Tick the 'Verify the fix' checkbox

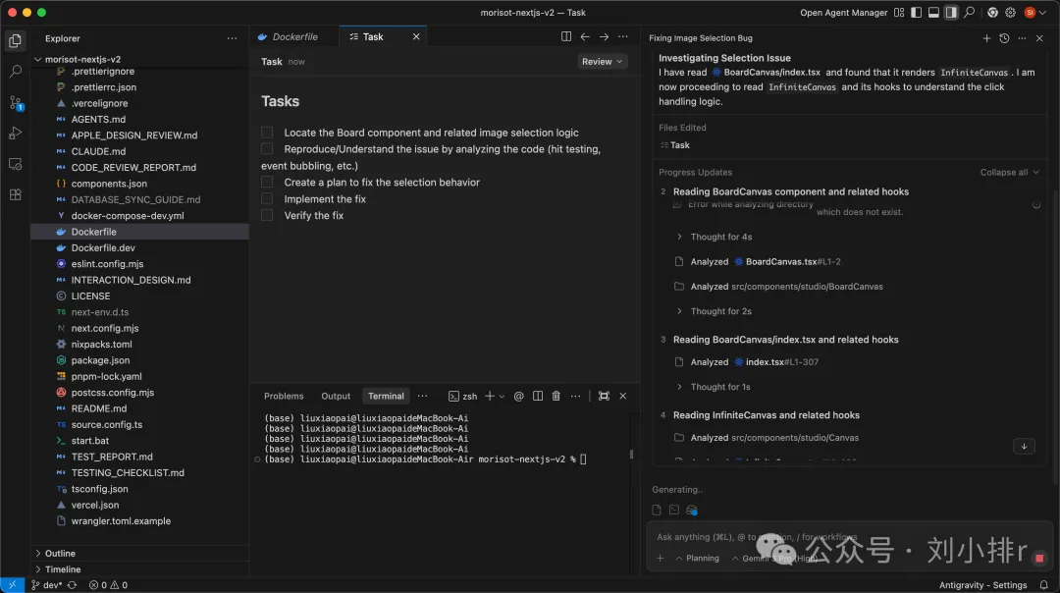[x=267, y=216]
